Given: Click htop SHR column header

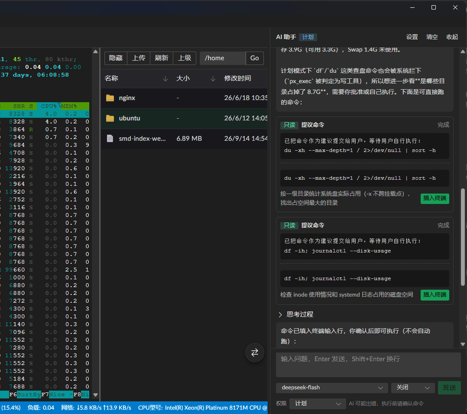Looking at the screenshot, I should point(19,106).
